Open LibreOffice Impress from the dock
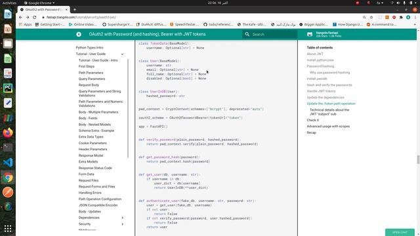Image resolution: width=420 pixels, height=236 pixels. click(8, 29)
